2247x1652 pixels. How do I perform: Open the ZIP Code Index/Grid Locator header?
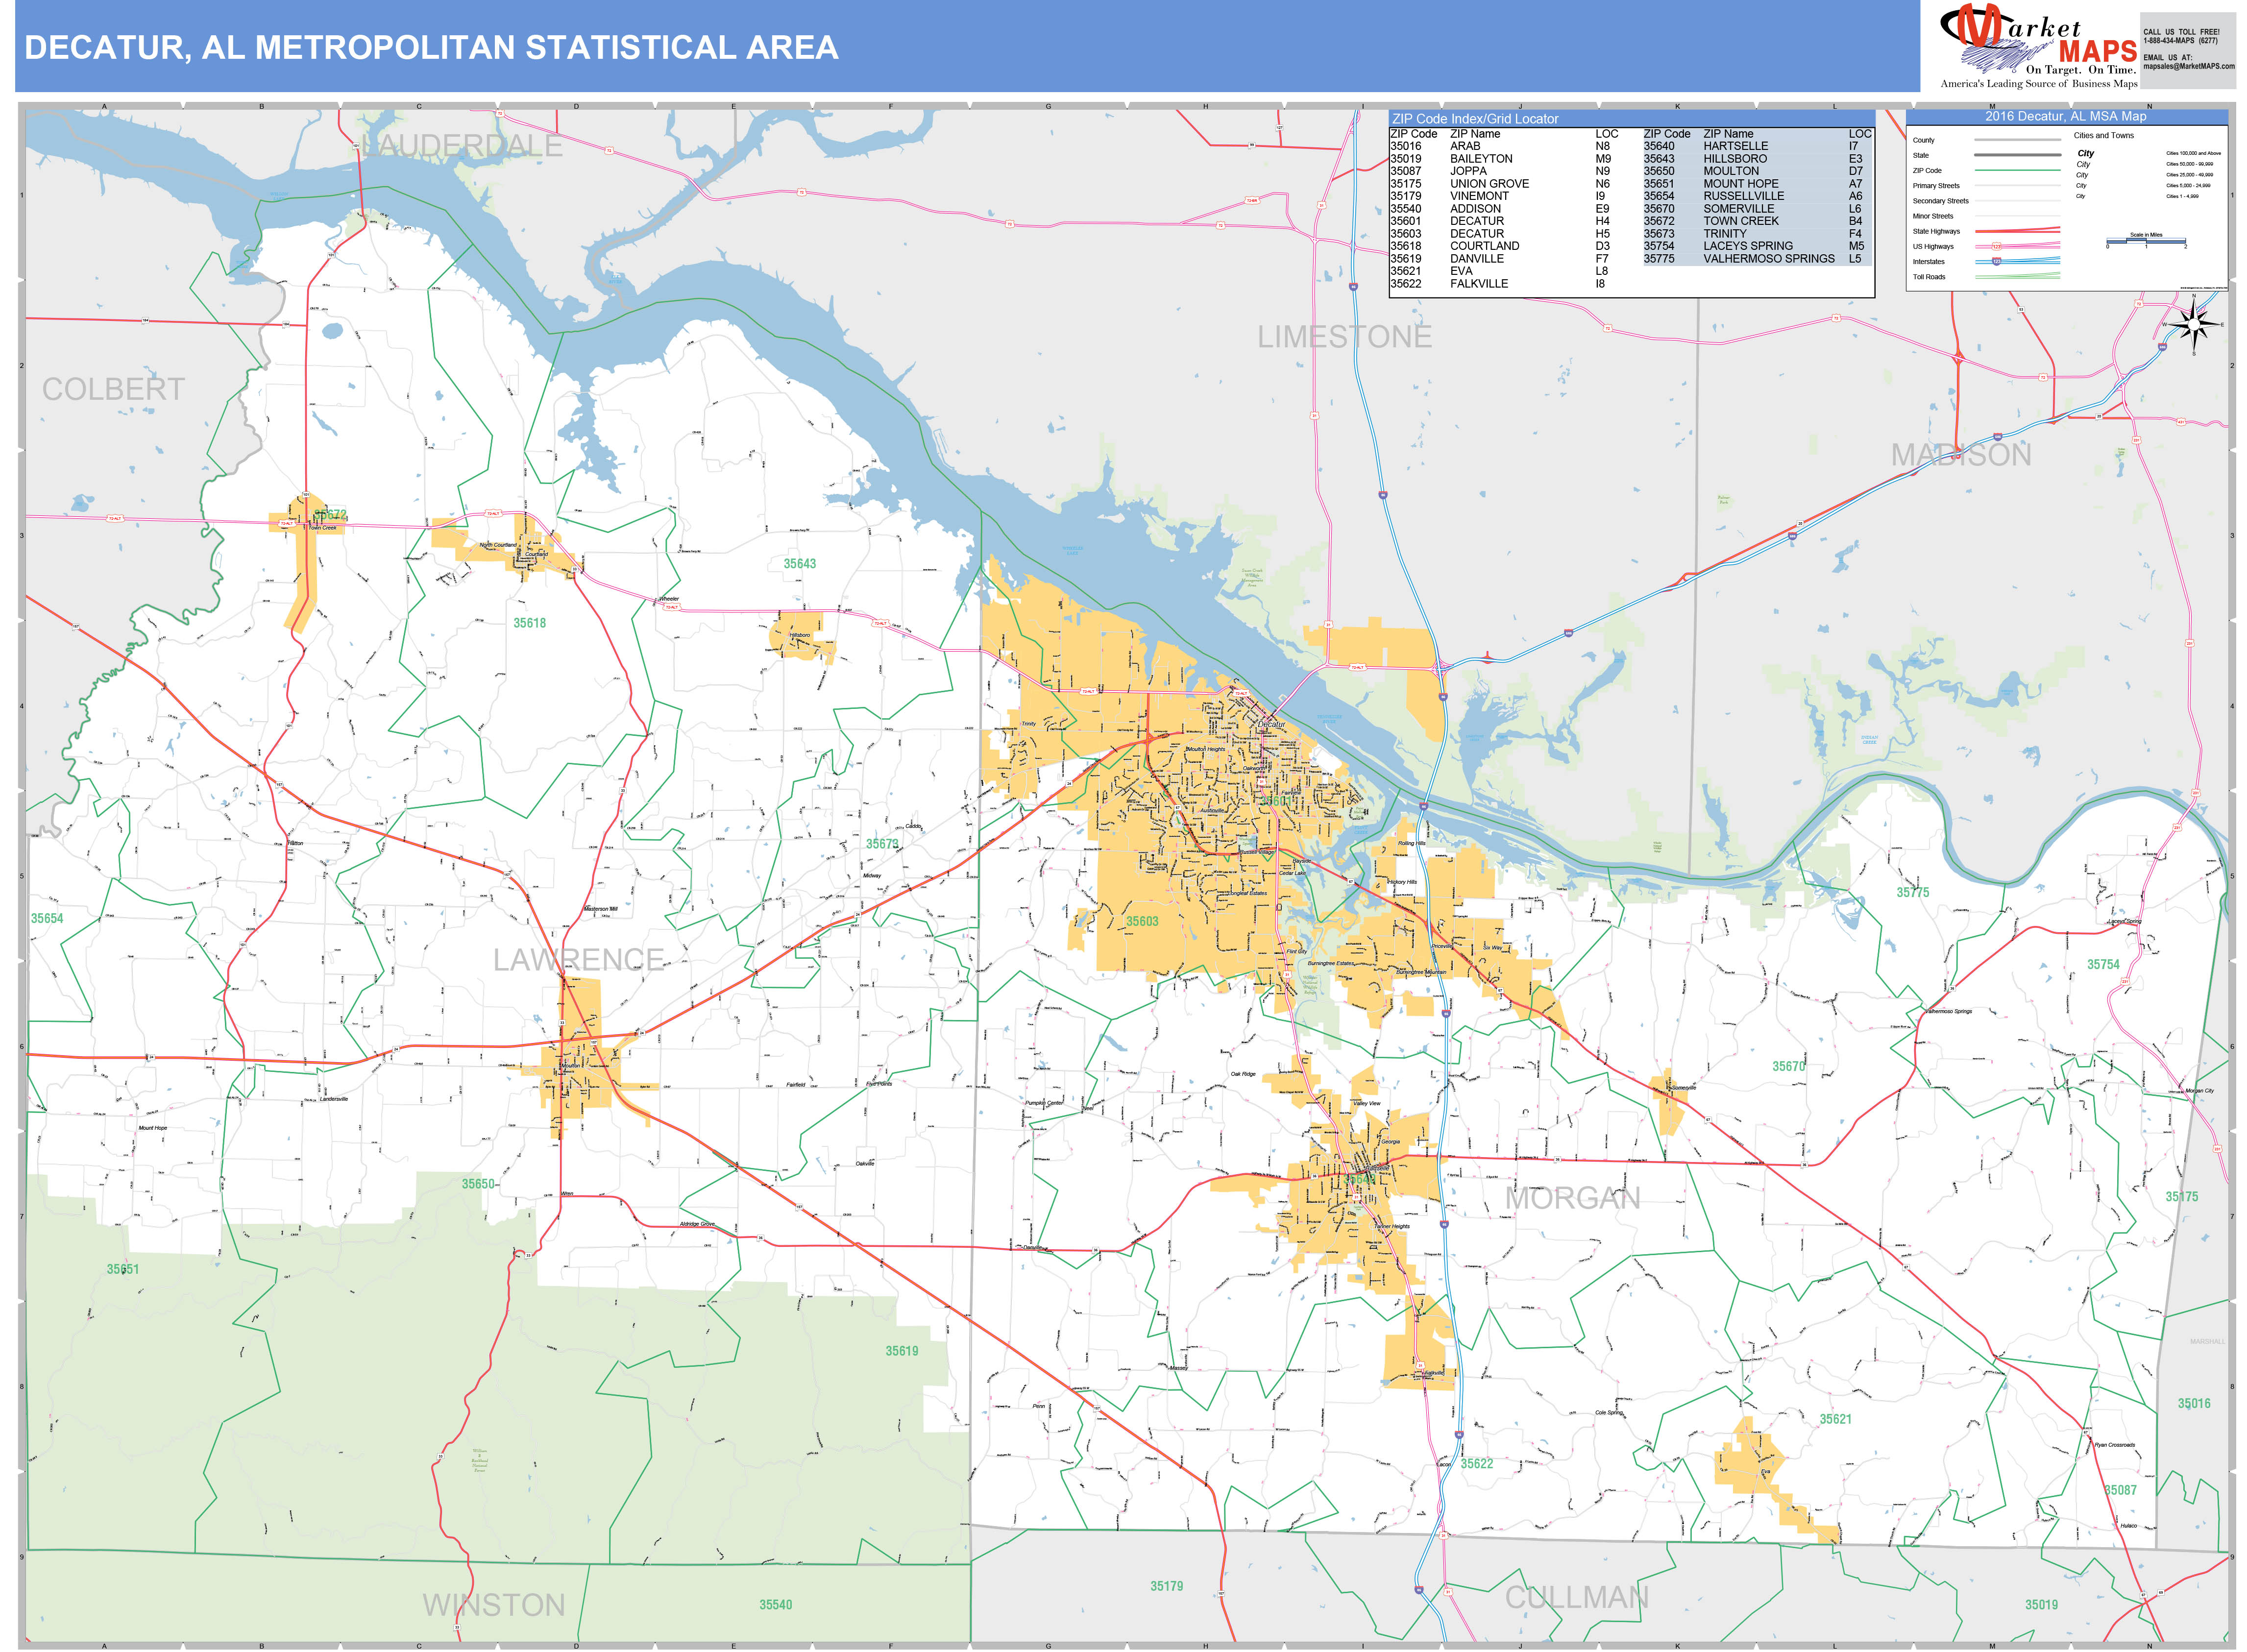(x=1475, y=118)
